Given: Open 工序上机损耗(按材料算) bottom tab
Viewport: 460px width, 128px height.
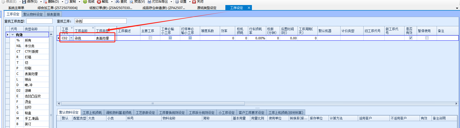Looking at the screenshot, I should point(286,113).
